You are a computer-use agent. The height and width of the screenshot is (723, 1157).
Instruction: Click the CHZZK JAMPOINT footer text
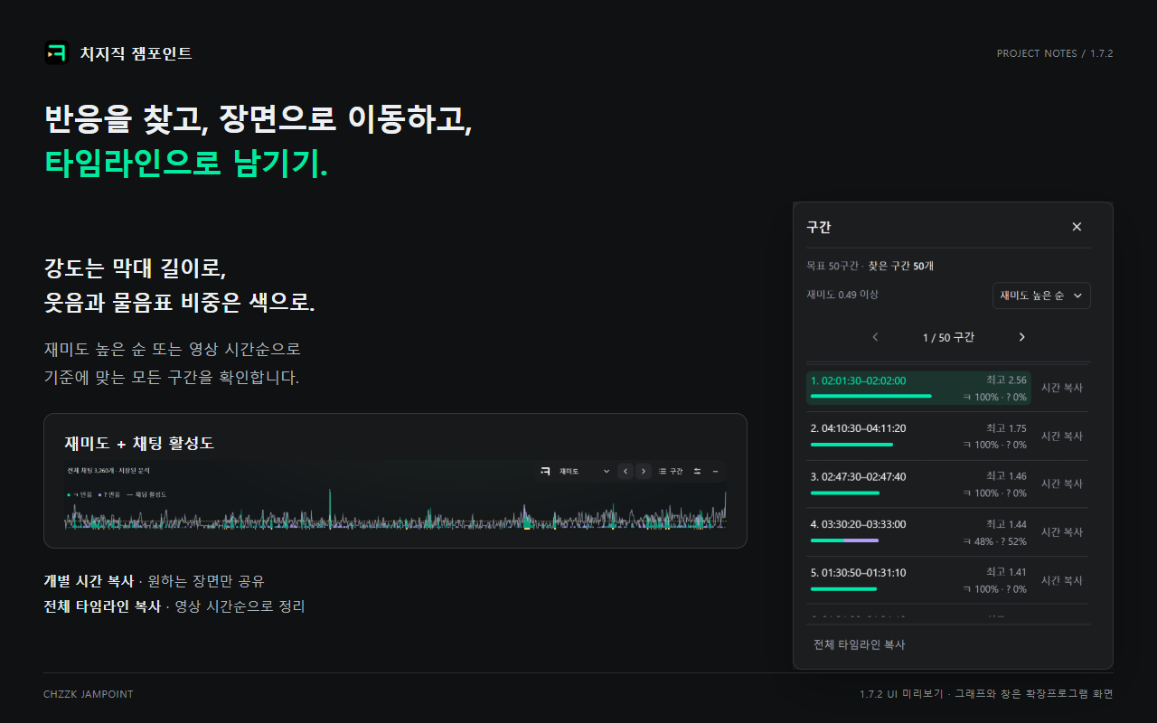point(89,694)
